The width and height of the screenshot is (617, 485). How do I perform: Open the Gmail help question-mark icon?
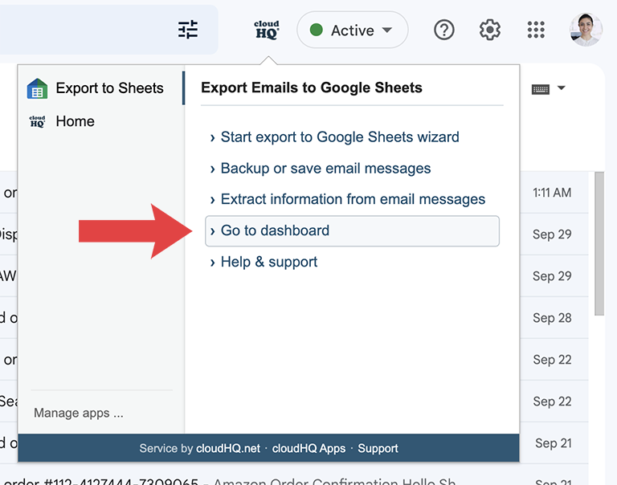pos(443,30)
